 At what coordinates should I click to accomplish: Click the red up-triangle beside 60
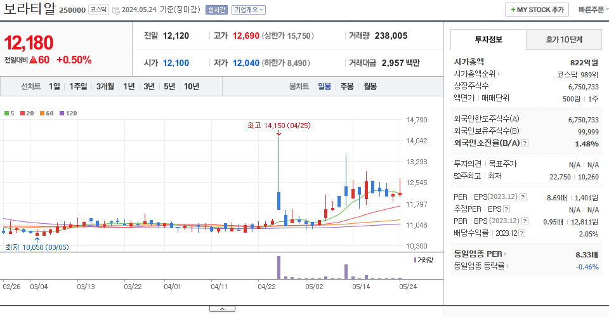pos(33,60)
